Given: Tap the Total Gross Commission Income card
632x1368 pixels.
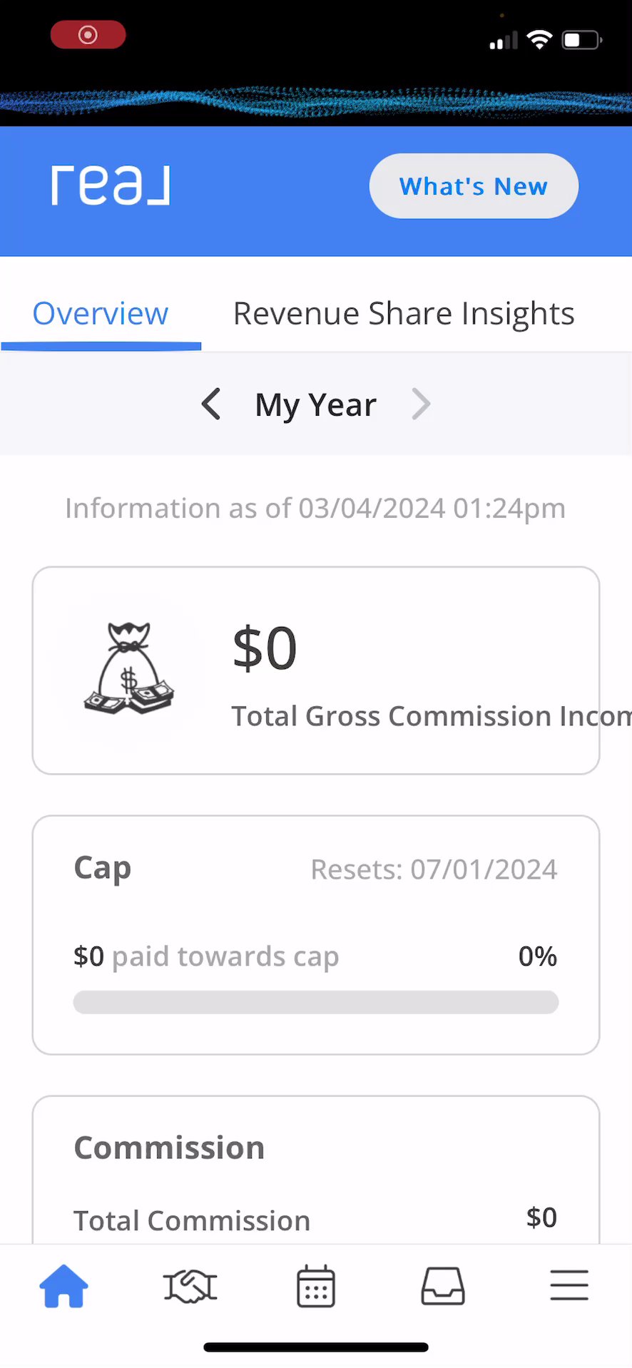Looking at the screenshot, I should [315, 670].
